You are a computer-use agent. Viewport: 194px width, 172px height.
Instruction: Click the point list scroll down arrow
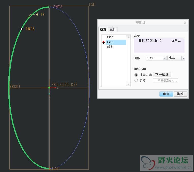tap(128, 84)
